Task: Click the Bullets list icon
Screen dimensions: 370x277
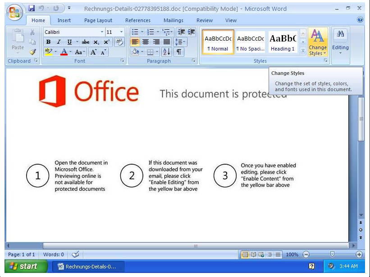Action: coord(135,32)
